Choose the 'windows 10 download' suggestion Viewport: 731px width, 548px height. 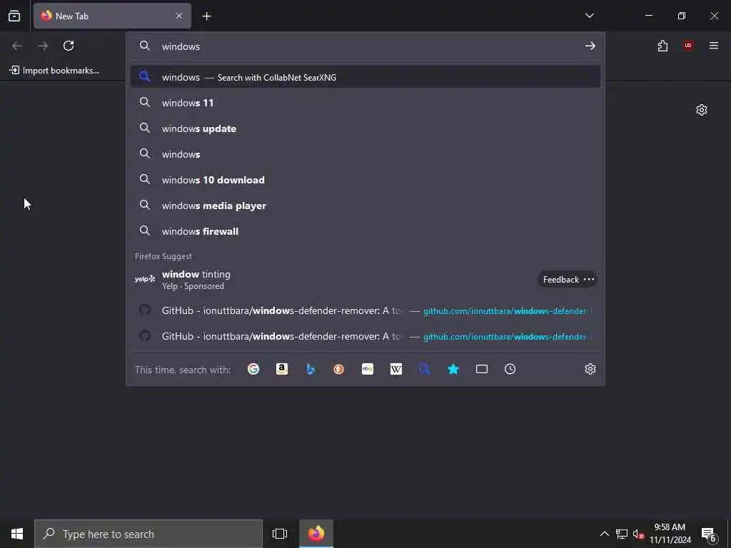365,179
